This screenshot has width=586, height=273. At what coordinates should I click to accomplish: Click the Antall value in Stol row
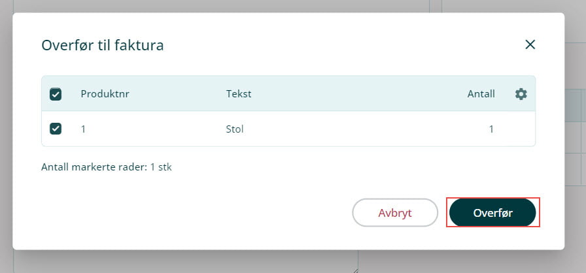[491, 129]
